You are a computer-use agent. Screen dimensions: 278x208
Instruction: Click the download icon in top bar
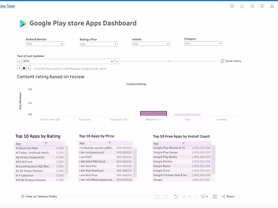pos(262,6)
